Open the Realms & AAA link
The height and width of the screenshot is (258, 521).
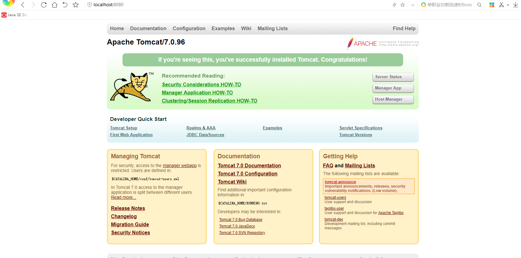coord(201,128)
